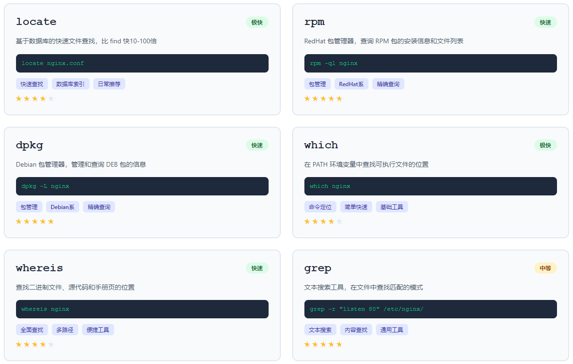
Task: Select the 'locate nginx.conf' code block
Action: [x=142, y=63]
